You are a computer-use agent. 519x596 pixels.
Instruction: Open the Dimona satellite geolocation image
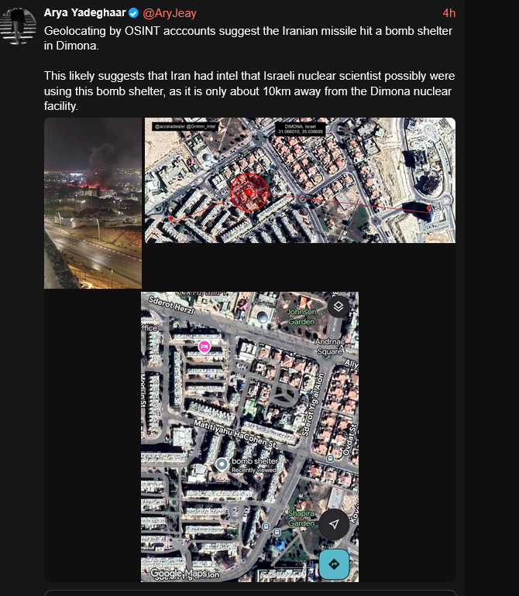point(300,180)
